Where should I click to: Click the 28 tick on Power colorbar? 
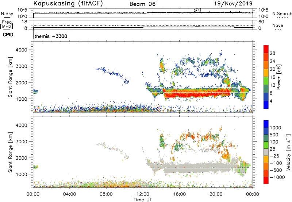pyautogui.click(x=272, y=53)
